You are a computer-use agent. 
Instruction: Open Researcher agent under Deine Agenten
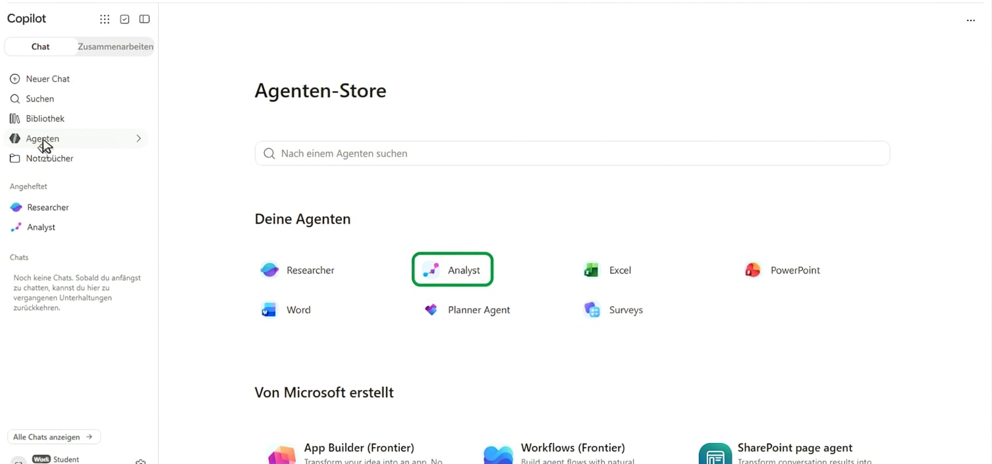(298, 270)
